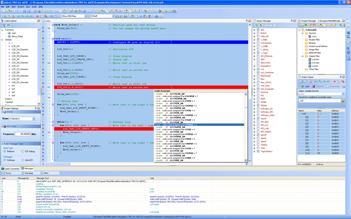Select the Move_Delay function in Code Explorer

coord(17,36)
